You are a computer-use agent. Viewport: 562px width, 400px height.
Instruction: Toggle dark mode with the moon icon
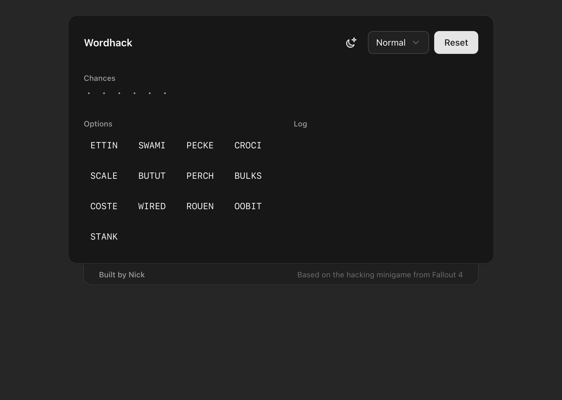pos(351,42)
